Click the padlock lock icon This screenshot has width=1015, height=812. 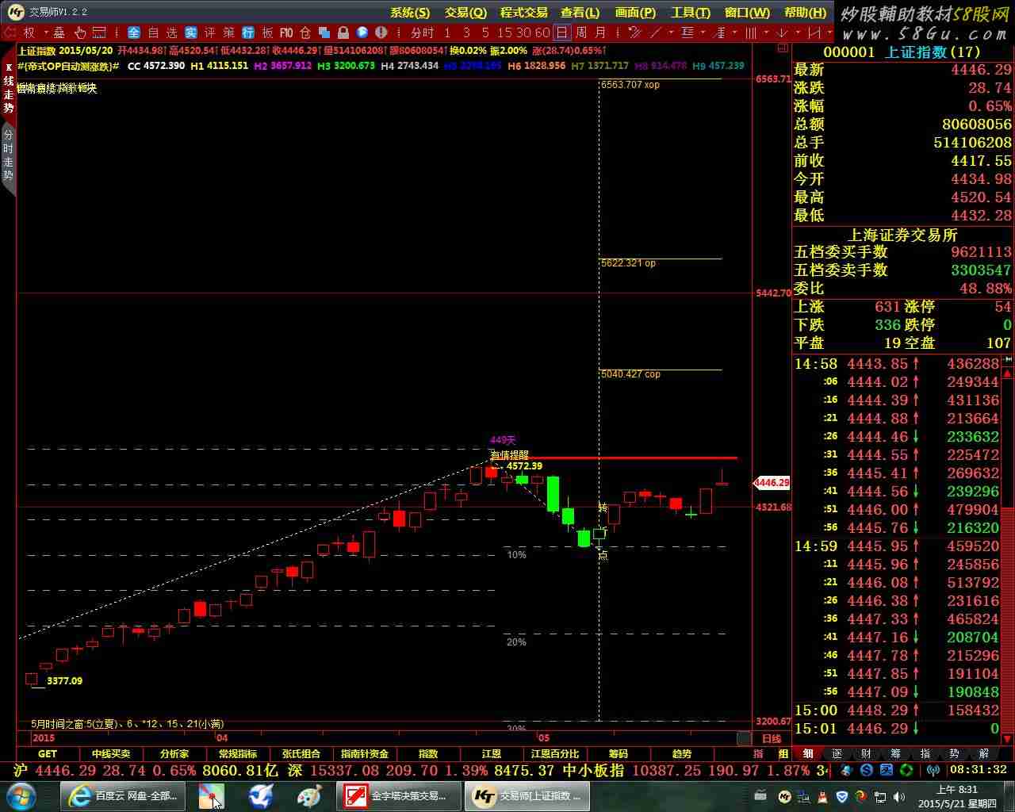[343, 33]
